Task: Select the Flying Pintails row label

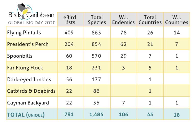Action: click(x=24, y=33)
